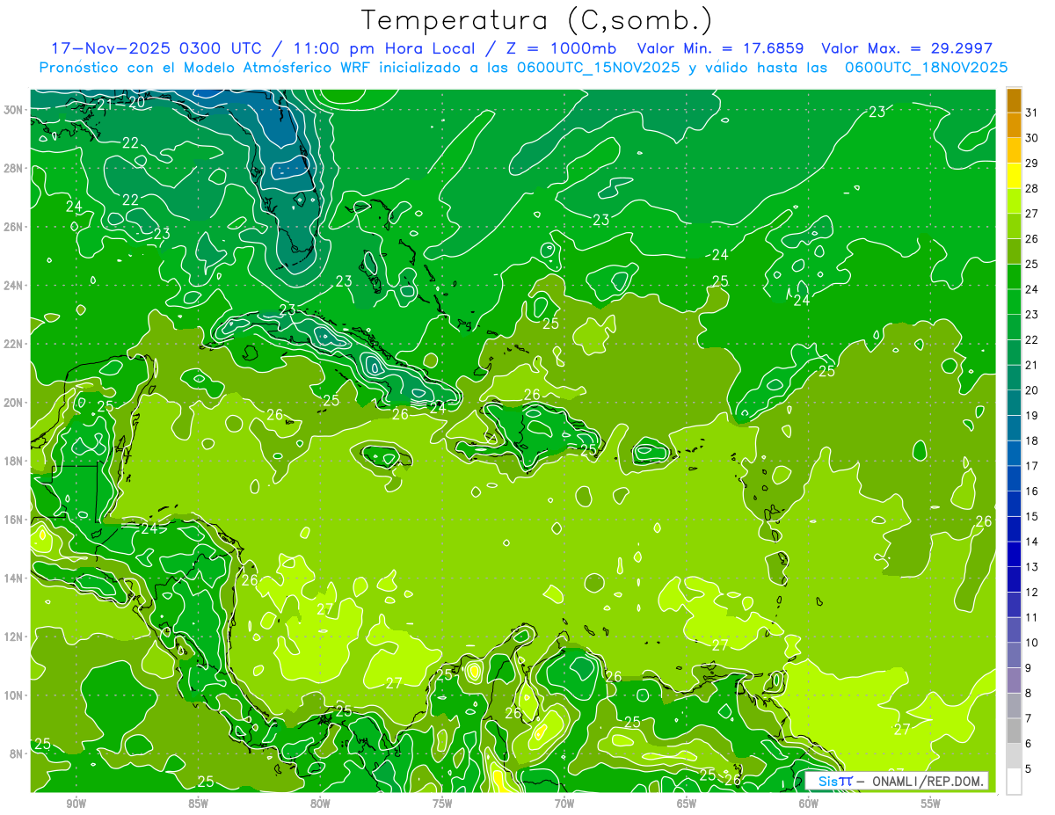Viewport: 1055px width, 815px height.
Task: Click the legend band between 23 and 24
Action: pos(1014,302)
